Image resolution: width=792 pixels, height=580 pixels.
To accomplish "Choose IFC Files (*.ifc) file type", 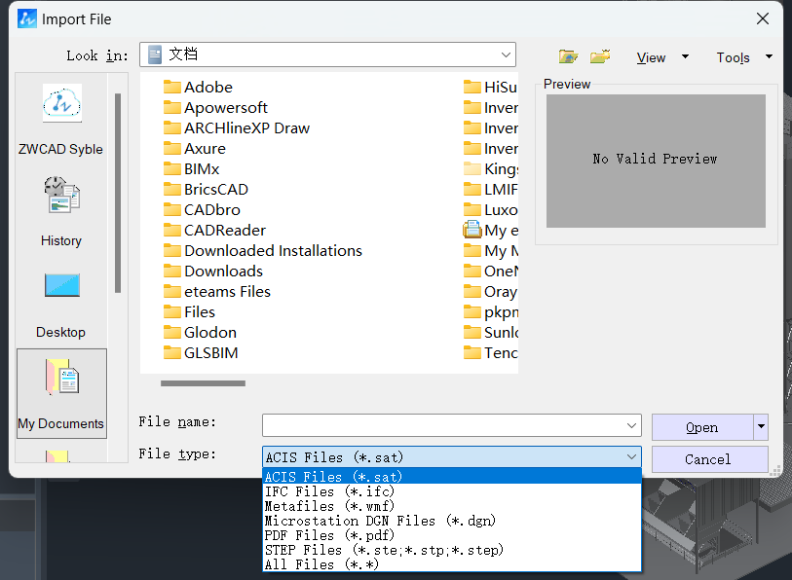I will click(x=329, y=491).
